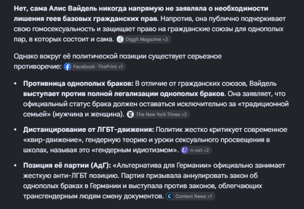Click the Context News crescent icon
Screen dimensions: 304x209
tap(170, 196)
